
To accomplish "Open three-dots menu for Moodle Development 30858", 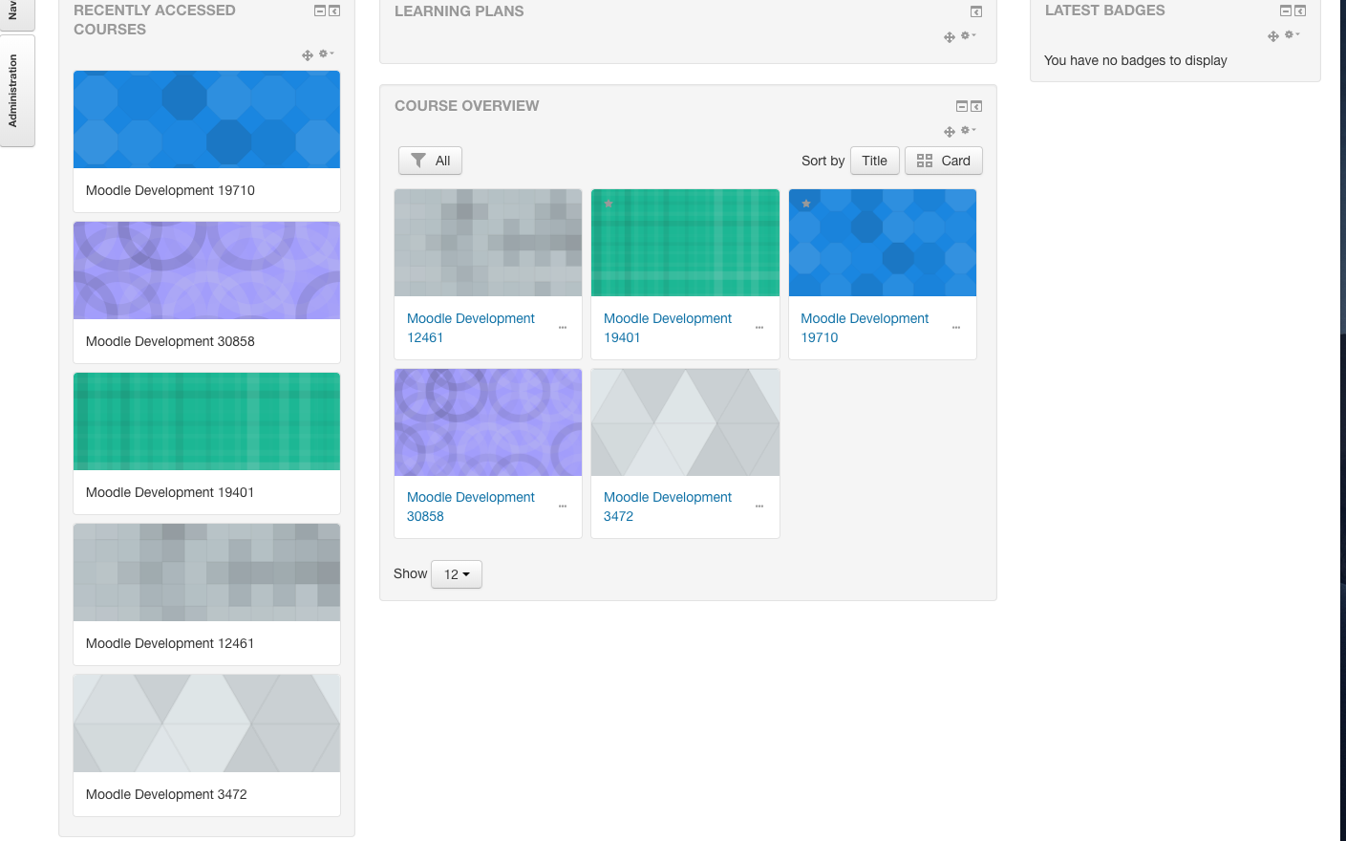I will (x=563, y=507).
